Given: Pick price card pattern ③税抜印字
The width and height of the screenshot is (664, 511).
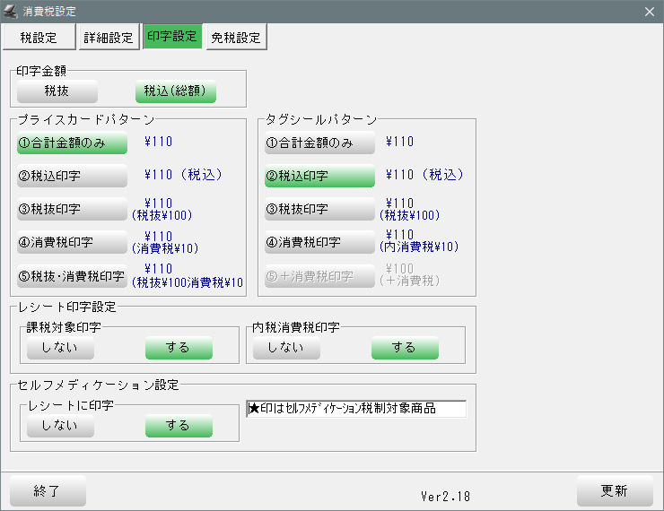Looking at the screenshot, I should pyautogui.click(x=72, y=209).
